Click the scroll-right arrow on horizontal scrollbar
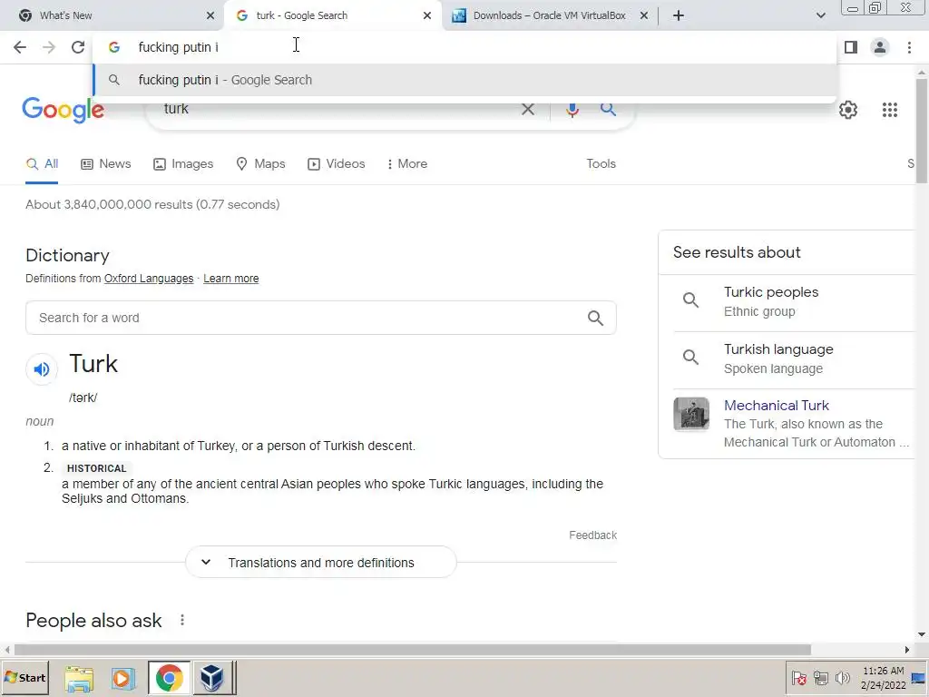 point(906,650)
